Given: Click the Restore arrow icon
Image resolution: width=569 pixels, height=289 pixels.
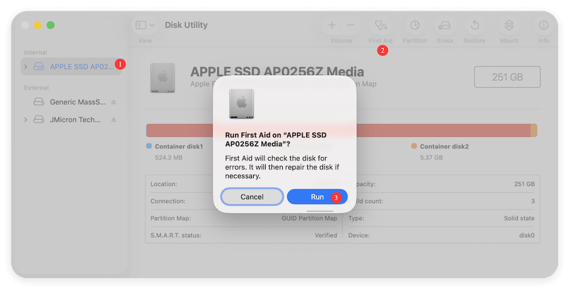Looking at the screenshot, I should point(475,25).
